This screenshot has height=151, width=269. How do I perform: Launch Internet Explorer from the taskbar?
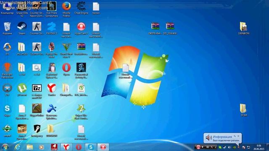click(17, 147)
